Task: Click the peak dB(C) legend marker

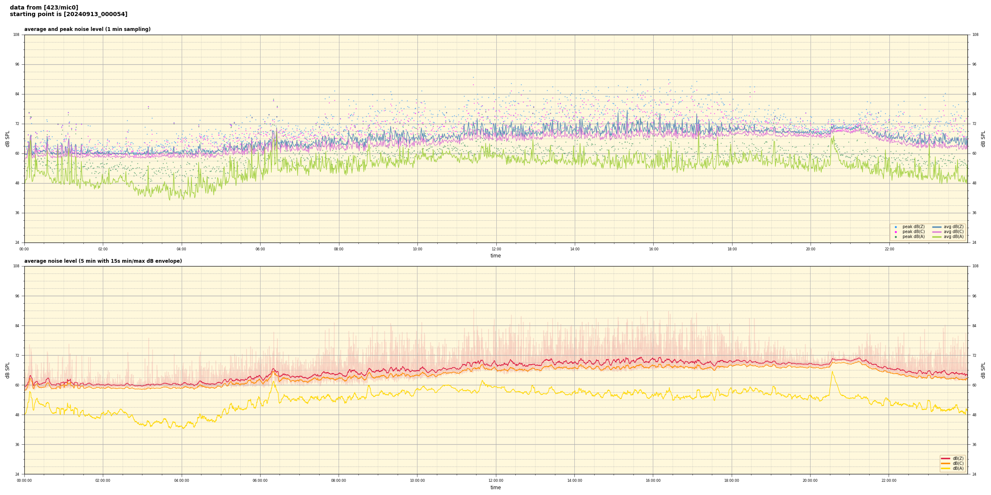Action: [x=896, y=232]
